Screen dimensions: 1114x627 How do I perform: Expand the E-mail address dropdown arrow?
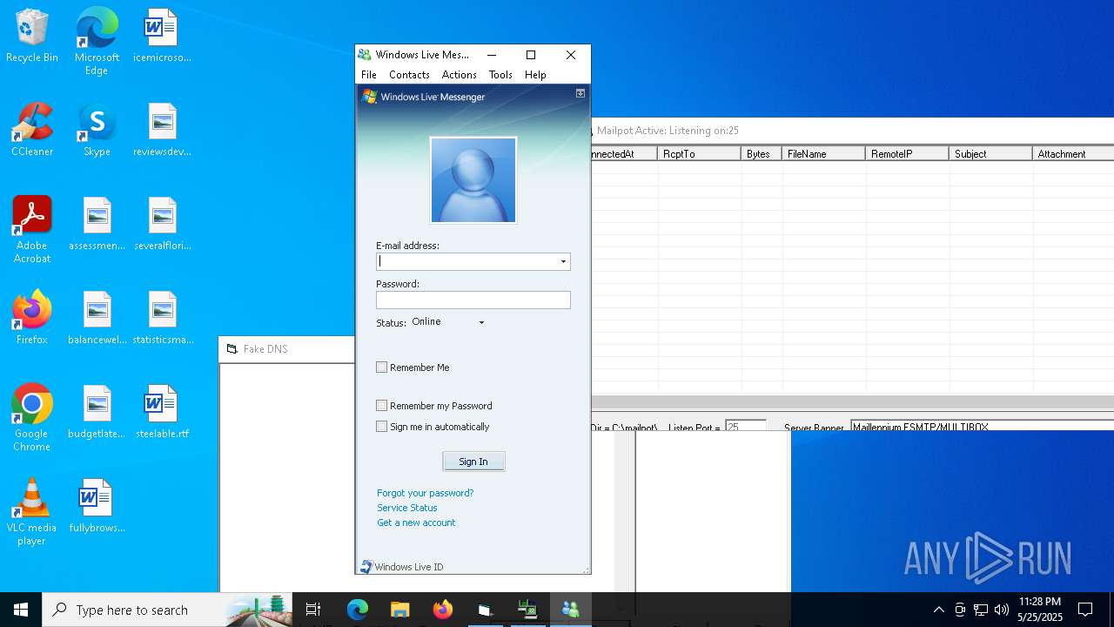click(x=563, y=261)
